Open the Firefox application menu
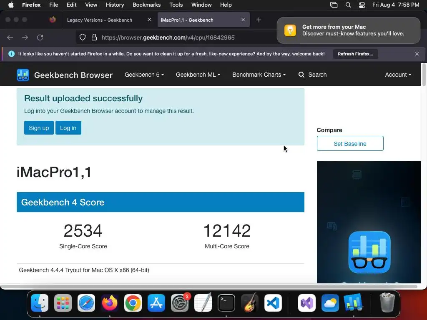Viewport: 427px width, 320px height. click(x=31, y=5)
